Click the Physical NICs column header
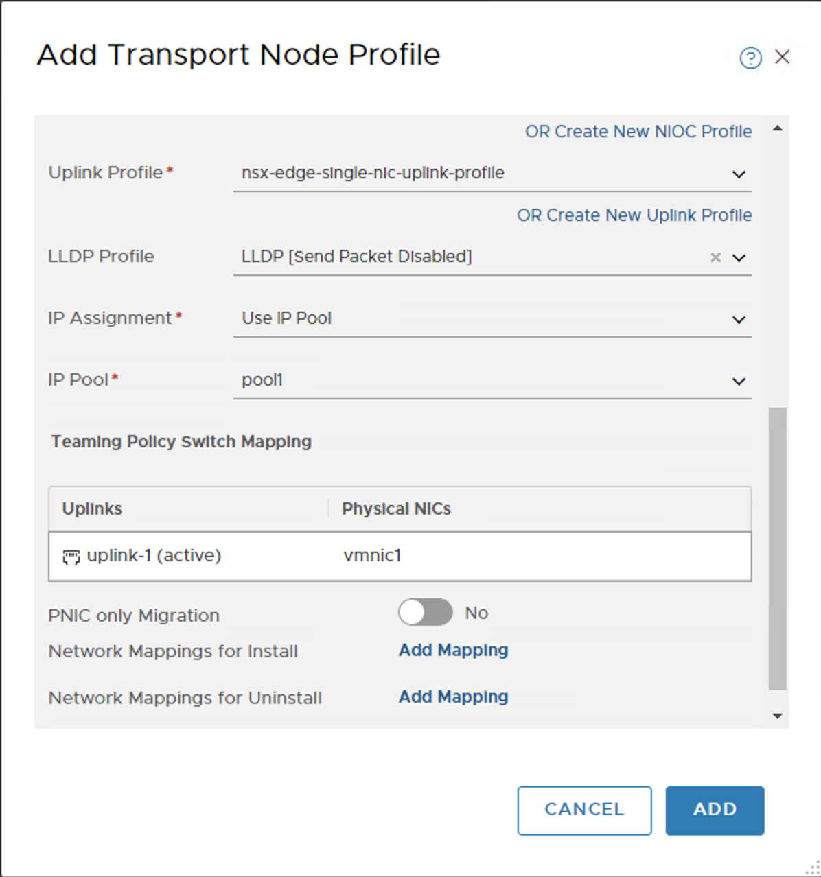Viewport: 821px width, 877px height. point(396,508)
